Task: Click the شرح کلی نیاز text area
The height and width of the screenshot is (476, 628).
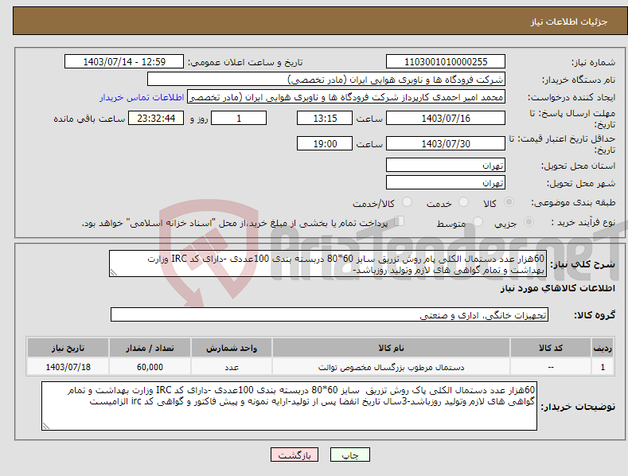Action: click(328, 263)
